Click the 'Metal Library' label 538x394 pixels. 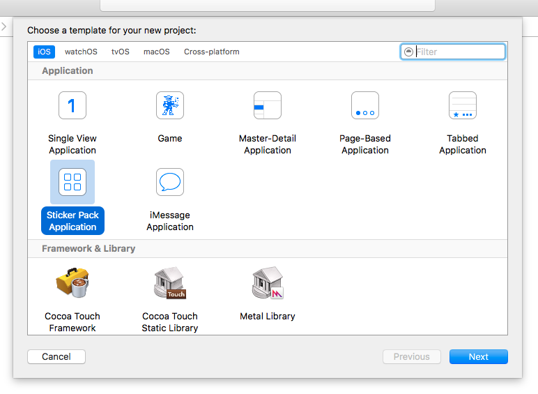268,316
